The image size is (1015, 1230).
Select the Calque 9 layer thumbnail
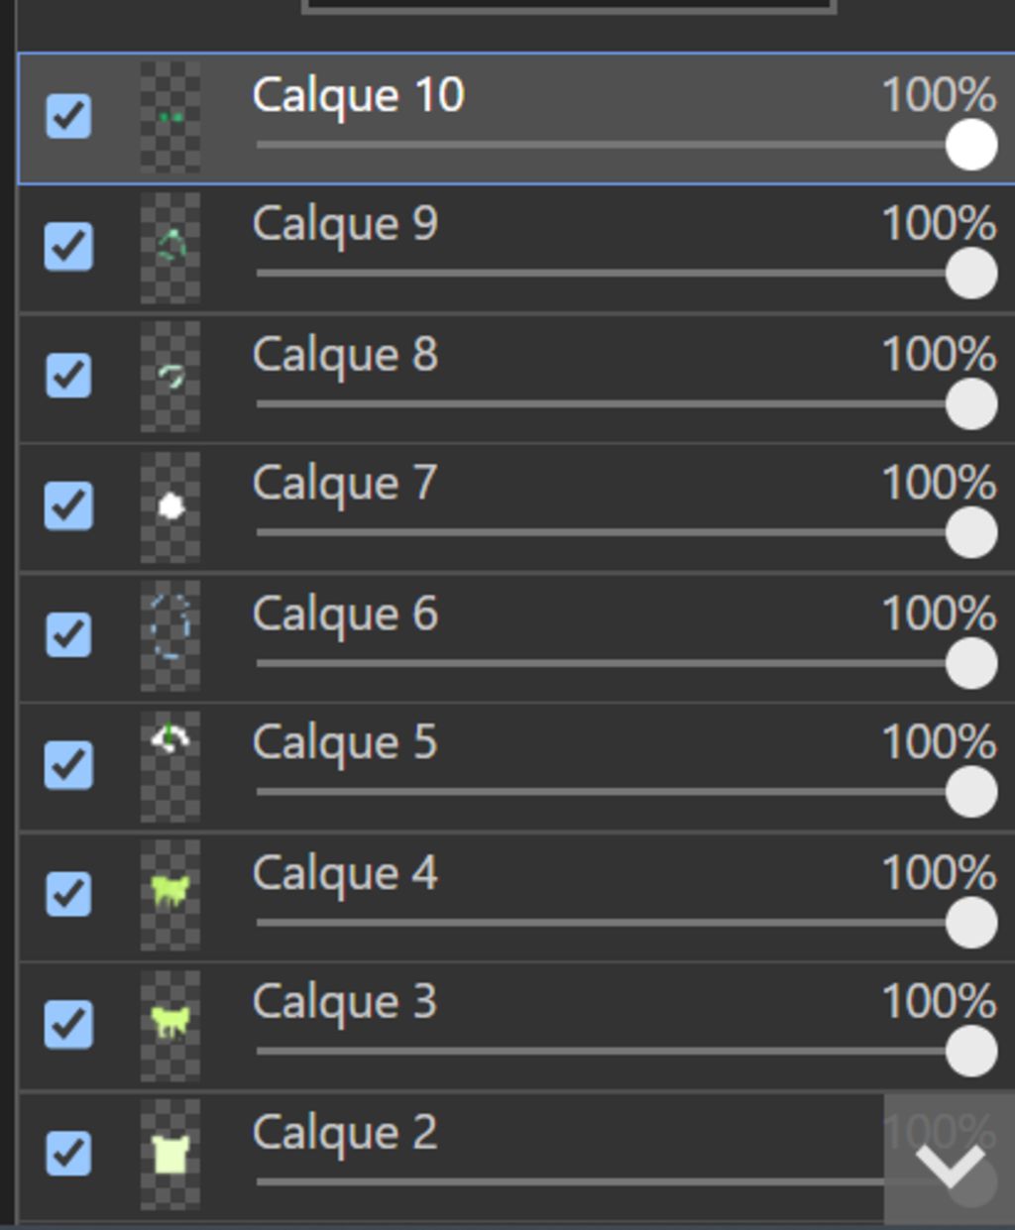click(x=170, y=247)
